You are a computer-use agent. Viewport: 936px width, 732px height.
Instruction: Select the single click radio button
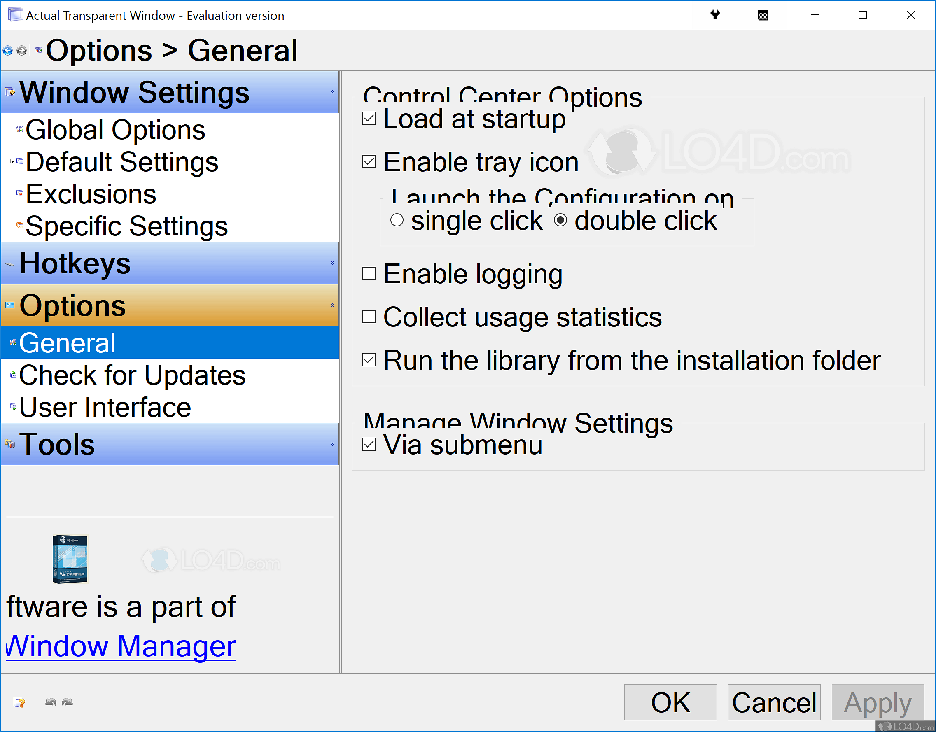point(397,220)
